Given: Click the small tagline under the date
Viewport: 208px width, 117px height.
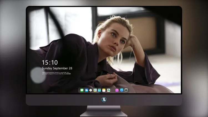Looking at the screenshot, I should pos(56,73).
